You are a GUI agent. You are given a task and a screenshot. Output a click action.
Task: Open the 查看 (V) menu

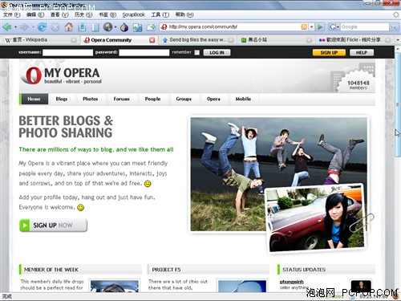[x=59, y=14]
